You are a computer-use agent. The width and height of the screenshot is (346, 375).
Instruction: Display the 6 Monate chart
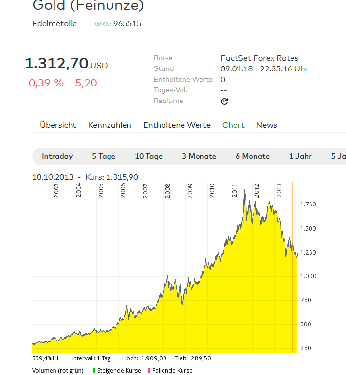[x=252, y=156]
